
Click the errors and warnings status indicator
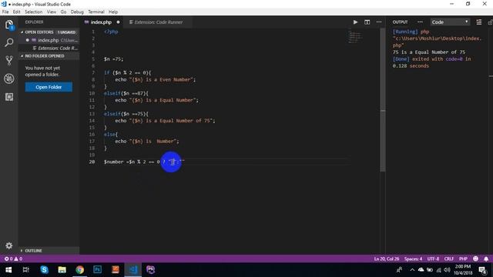[x=13, y=259]
